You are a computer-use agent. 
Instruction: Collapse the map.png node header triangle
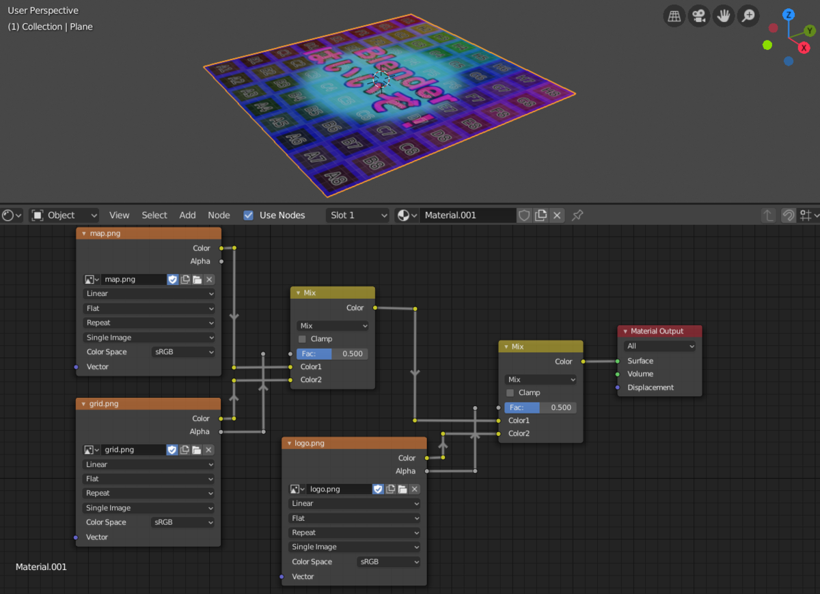coord(83,234)
